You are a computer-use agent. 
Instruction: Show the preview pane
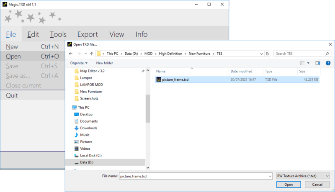pyautogui.click(x=318, y=63)
